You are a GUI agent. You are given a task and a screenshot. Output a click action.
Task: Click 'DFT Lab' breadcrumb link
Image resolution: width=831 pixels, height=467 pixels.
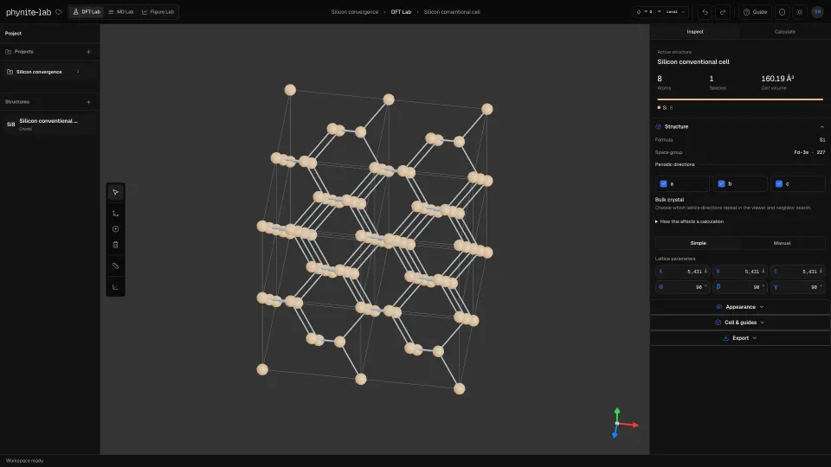tap(401, 11)
